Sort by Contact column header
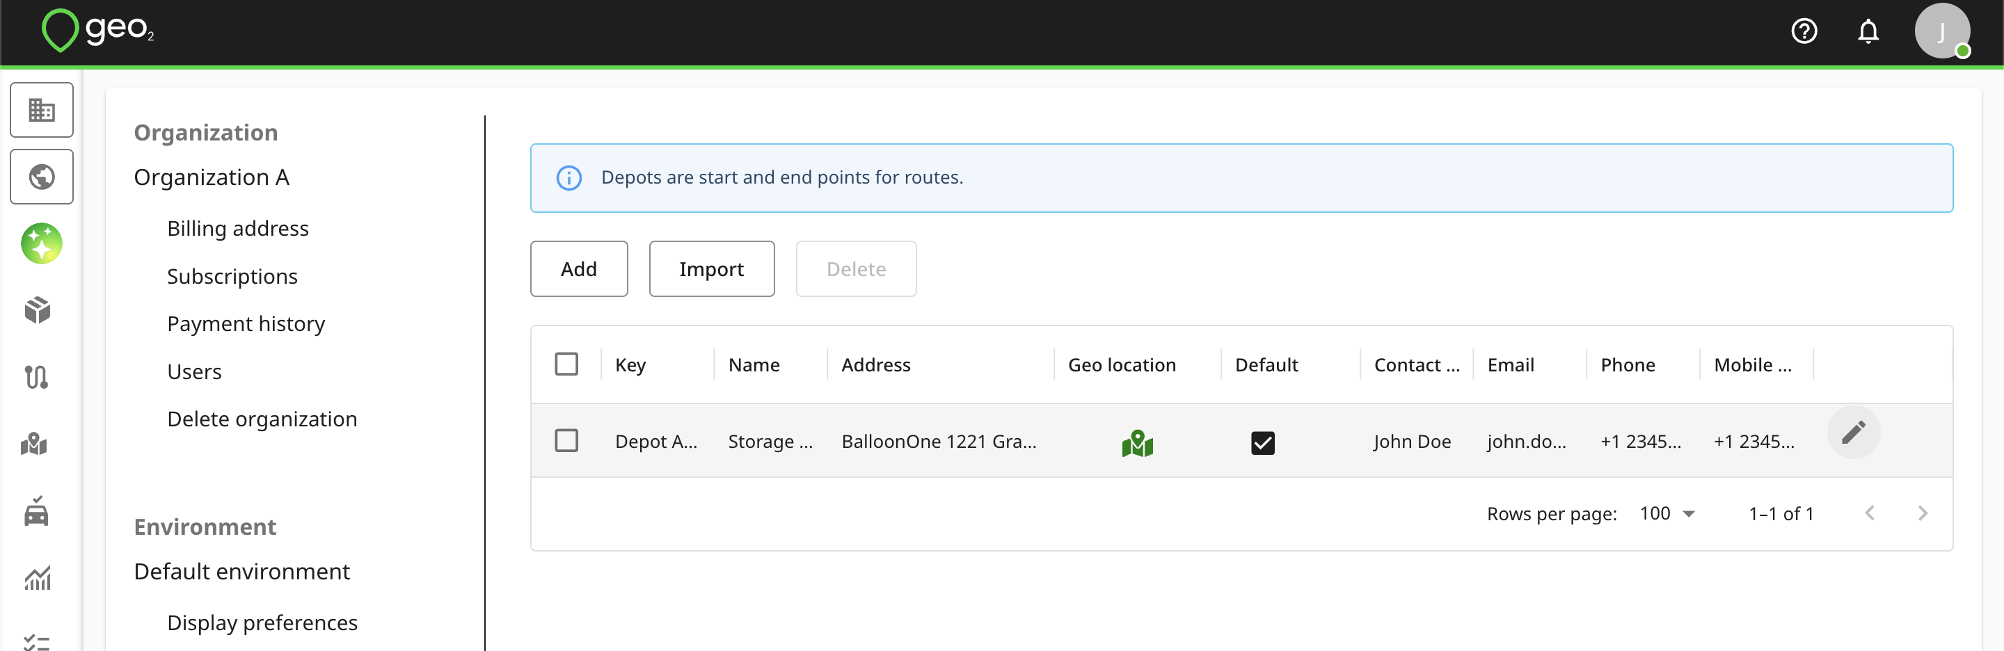The width and height of the screenshot is (2004, 651). pyautogui.click(x=1417, y=364)
